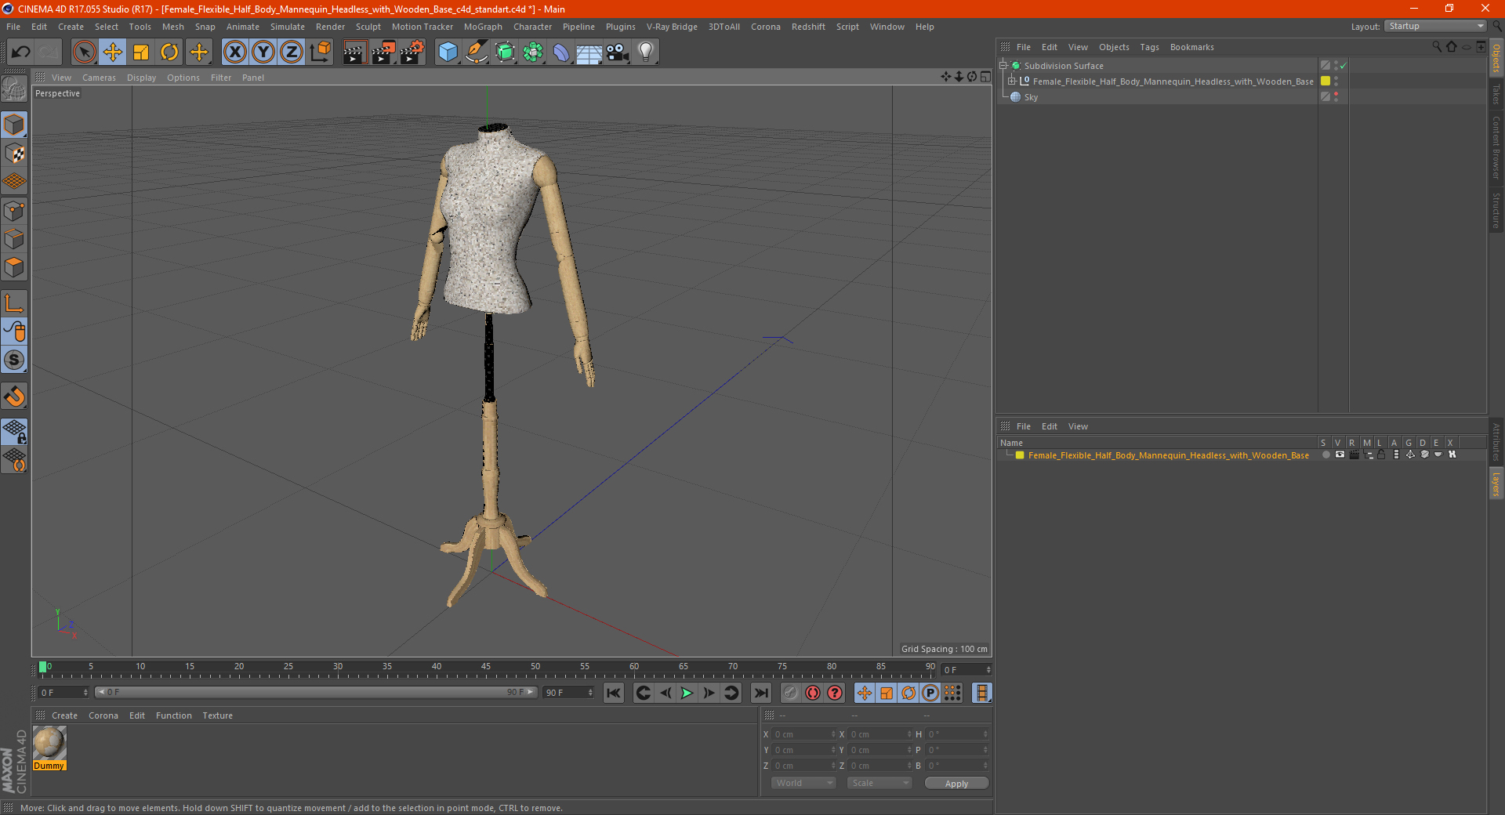The image size is (1505, 815).
Task: Select the Dummy material thumbnail
Action: click(x=49, y=748)
